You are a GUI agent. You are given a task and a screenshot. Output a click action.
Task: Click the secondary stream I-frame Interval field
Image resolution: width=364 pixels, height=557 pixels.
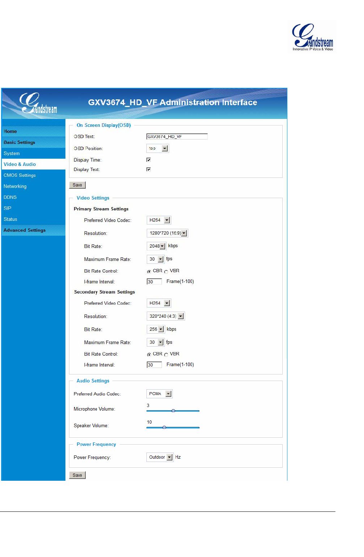pyautogui.click(x=154, y=365)
